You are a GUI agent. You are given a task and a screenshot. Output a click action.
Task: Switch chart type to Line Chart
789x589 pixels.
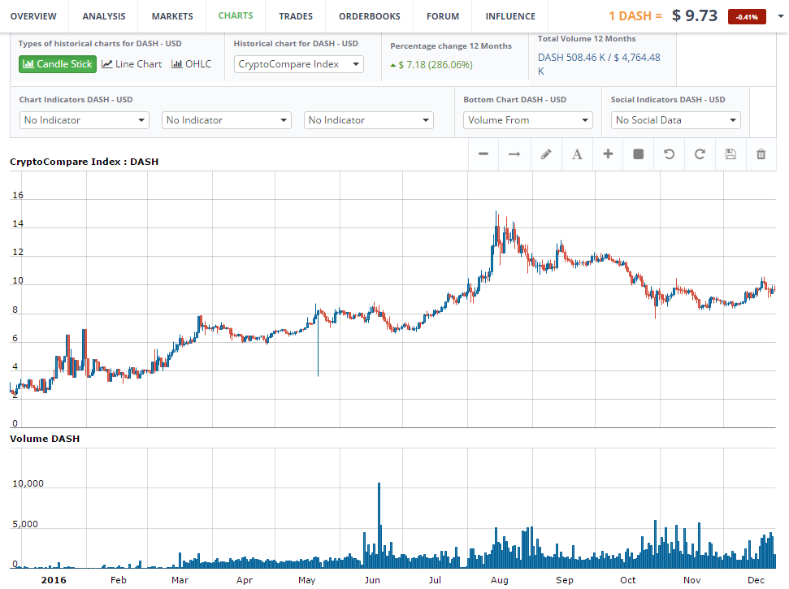[132, 64]
